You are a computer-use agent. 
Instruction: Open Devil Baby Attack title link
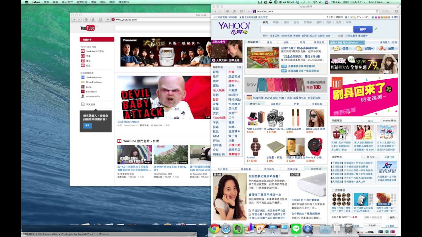click(128, 122)
